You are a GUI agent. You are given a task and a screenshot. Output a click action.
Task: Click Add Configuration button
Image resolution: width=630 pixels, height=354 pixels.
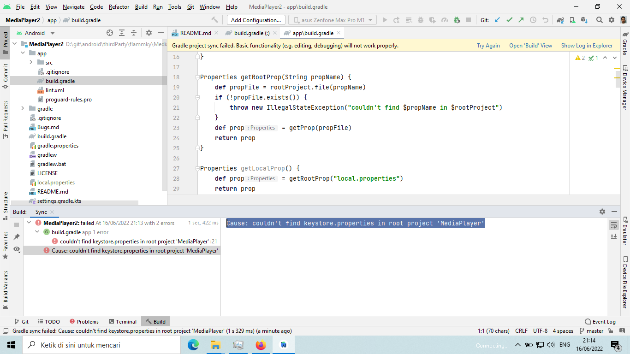[256, 20]
